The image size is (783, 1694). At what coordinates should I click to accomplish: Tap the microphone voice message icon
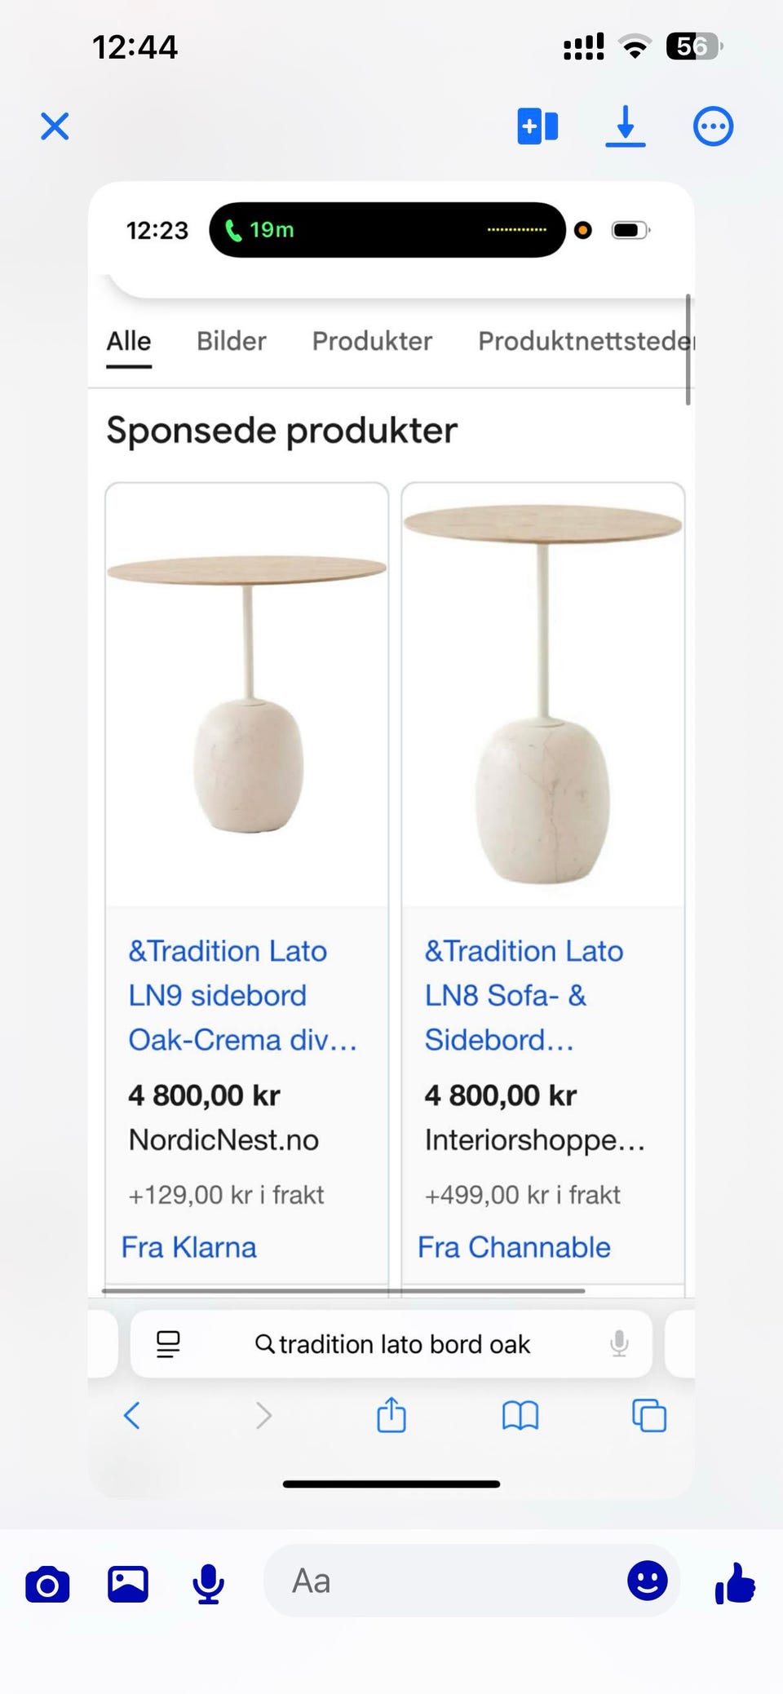click(x=209, y=1585)
